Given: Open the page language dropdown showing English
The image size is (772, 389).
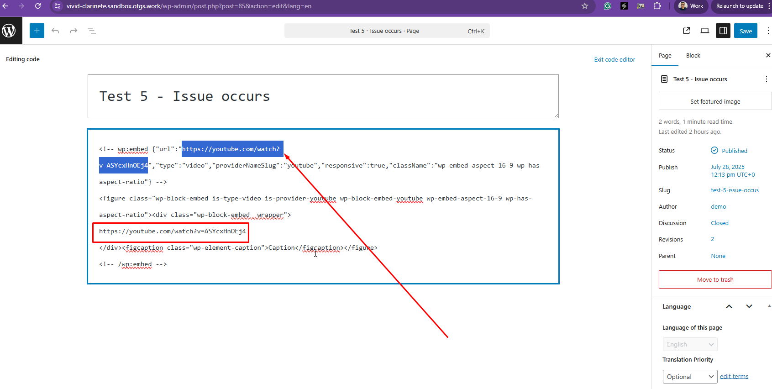Looking at the screenshot, I should pyautogui.click(x=690, y=344).
